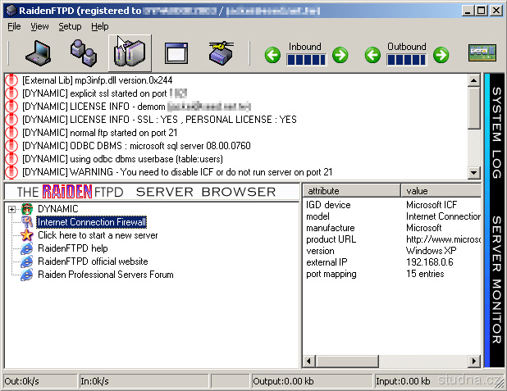Click the network connection toolbar icon
507x391 pixels.
(221, 54)
